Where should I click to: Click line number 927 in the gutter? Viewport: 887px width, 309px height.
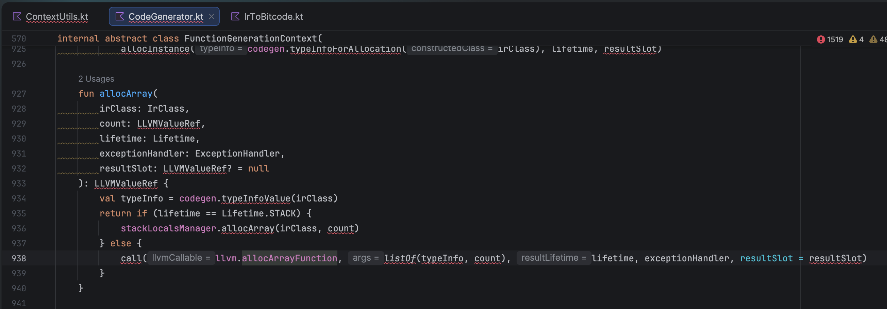point(19,94)
